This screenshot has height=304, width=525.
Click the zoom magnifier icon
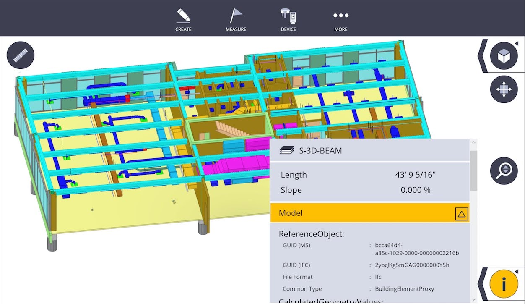(x=504, y=170)
